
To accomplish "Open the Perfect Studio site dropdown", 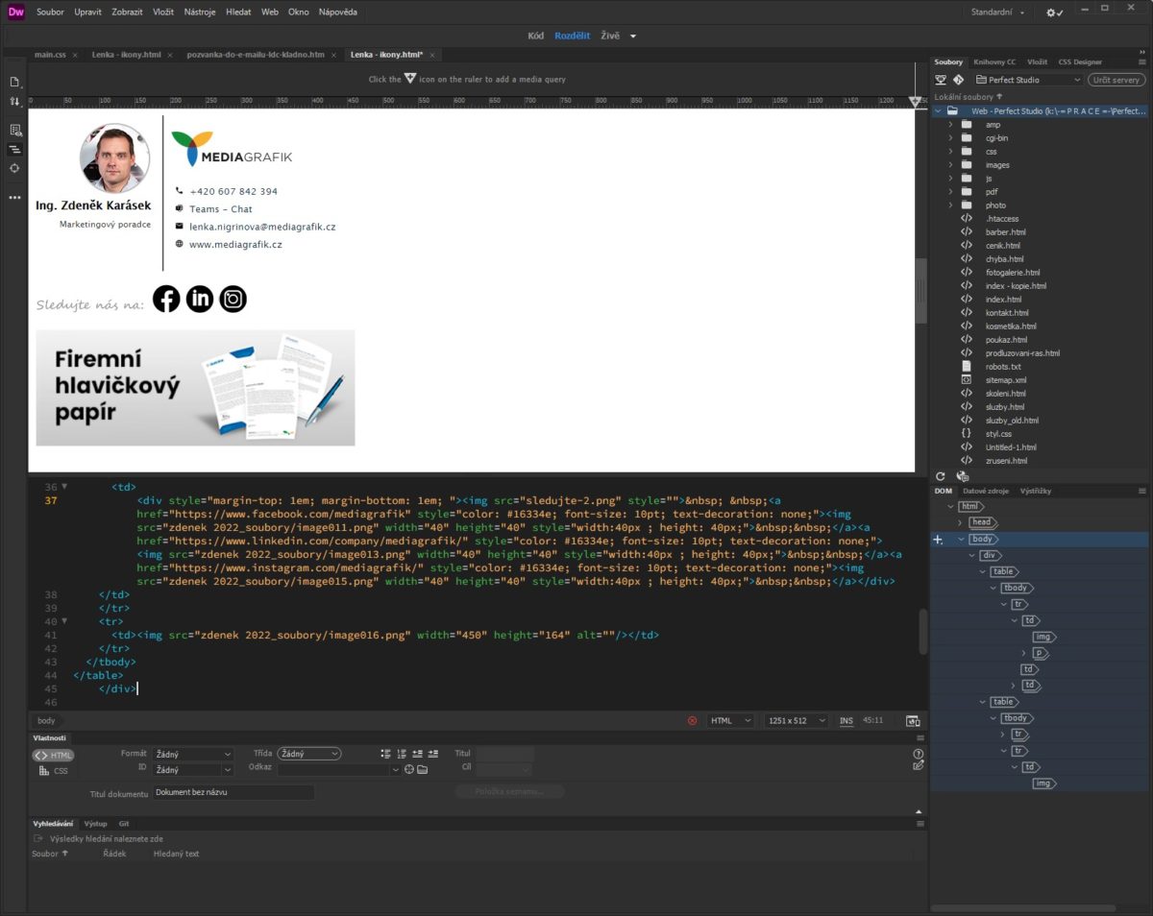I will point(1027,80).
